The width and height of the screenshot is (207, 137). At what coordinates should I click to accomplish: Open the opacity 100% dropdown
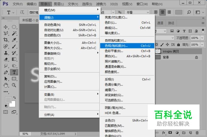(202, 38)
